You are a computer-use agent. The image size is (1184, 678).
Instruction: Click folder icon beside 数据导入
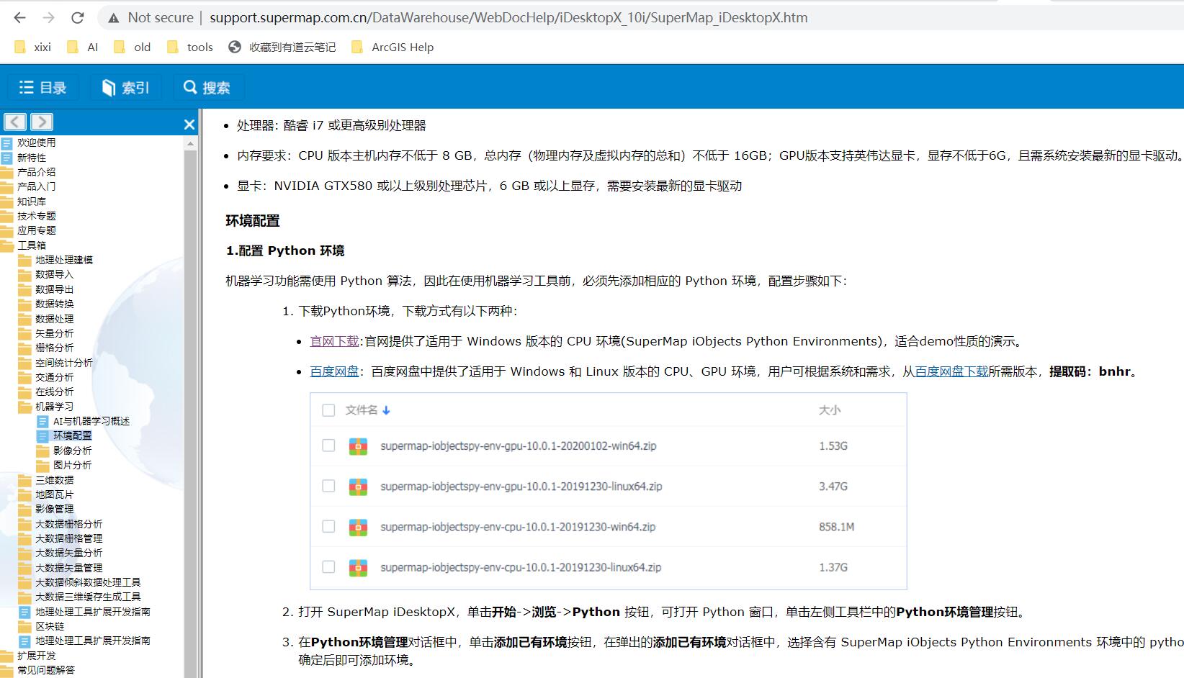[25, 274]
